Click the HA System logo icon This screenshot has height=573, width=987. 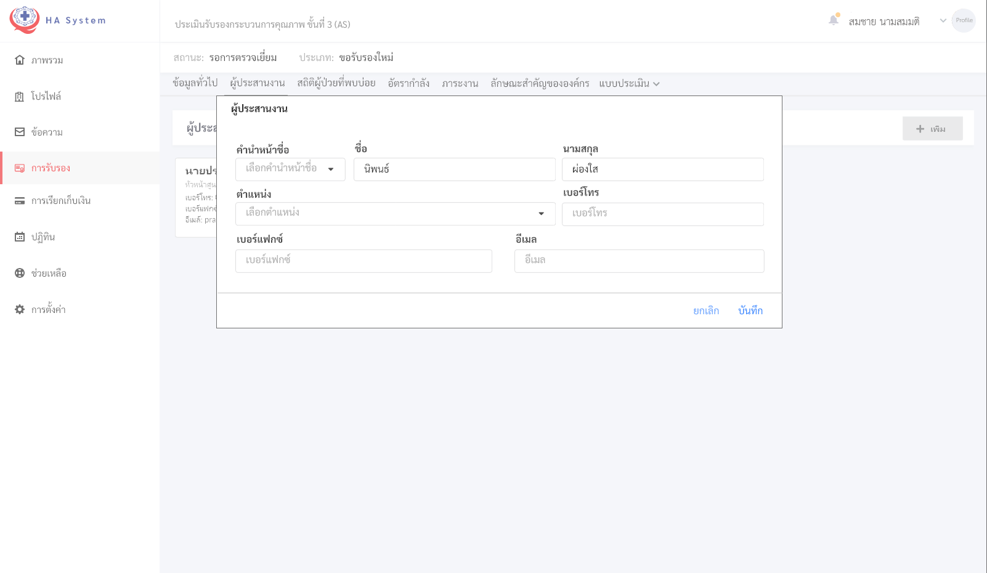pos(25,20)
